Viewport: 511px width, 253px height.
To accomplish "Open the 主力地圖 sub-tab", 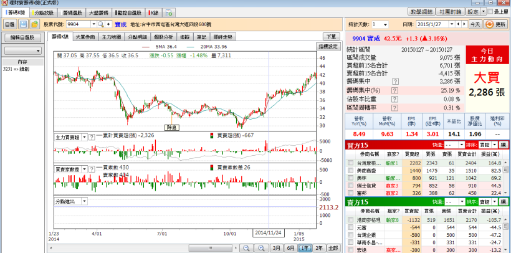I will [x=112, y=37].
